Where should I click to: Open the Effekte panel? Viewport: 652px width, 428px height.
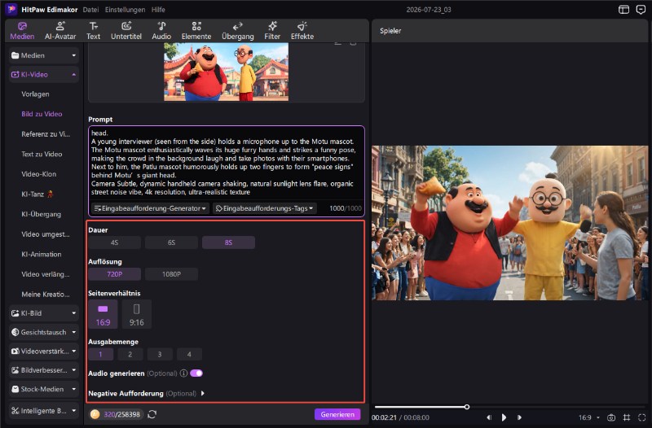pyautogui.click(x=302, y=31)
